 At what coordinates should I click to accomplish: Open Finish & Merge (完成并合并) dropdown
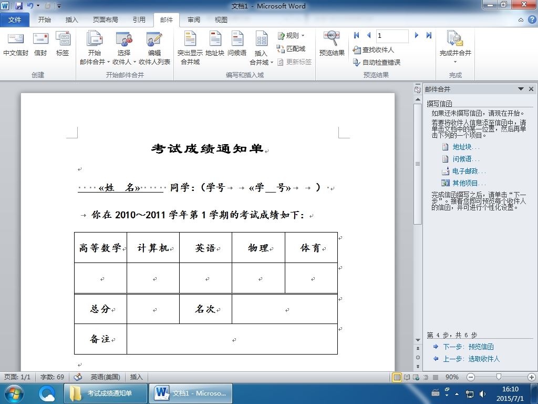pos(456,47)
